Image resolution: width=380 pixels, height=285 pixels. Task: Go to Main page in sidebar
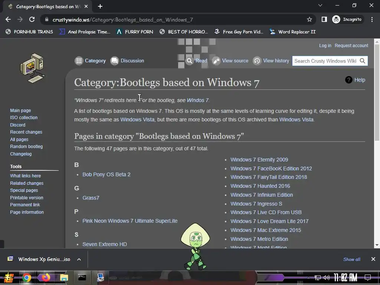pyautogui.click(x=20, y=111)
